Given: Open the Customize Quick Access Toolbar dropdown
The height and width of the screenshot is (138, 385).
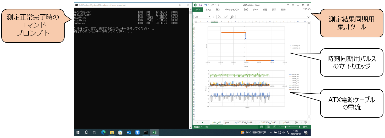Looking at the screenshot, I should click(x=219, y=5).
